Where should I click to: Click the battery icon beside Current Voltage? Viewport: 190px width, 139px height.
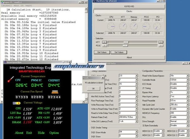16,103
